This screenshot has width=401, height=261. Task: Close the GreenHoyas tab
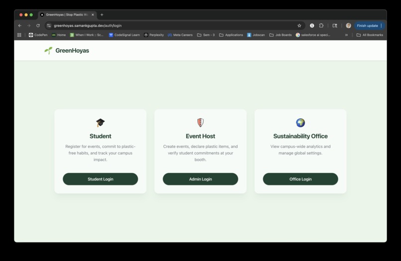[x=93, y=15]
